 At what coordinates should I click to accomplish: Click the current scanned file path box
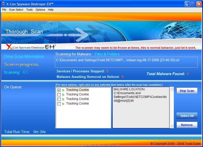click(x=126, y=62)
